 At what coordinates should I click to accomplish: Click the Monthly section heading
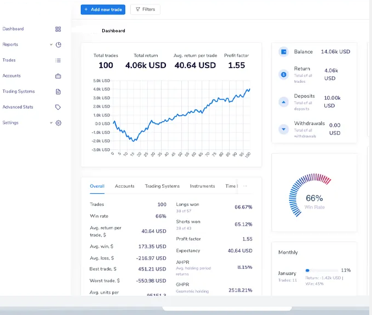pyautogui.click(x=288, y=252)
